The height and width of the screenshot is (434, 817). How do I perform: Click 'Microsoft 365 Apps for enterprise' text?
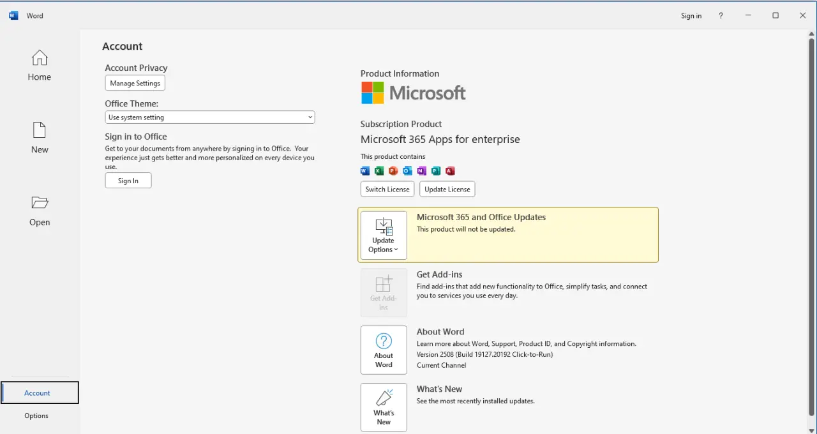[440, 139]
